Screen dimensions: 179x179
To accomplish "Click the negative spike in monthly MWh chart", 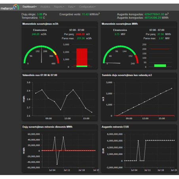I will coord(57,164).
